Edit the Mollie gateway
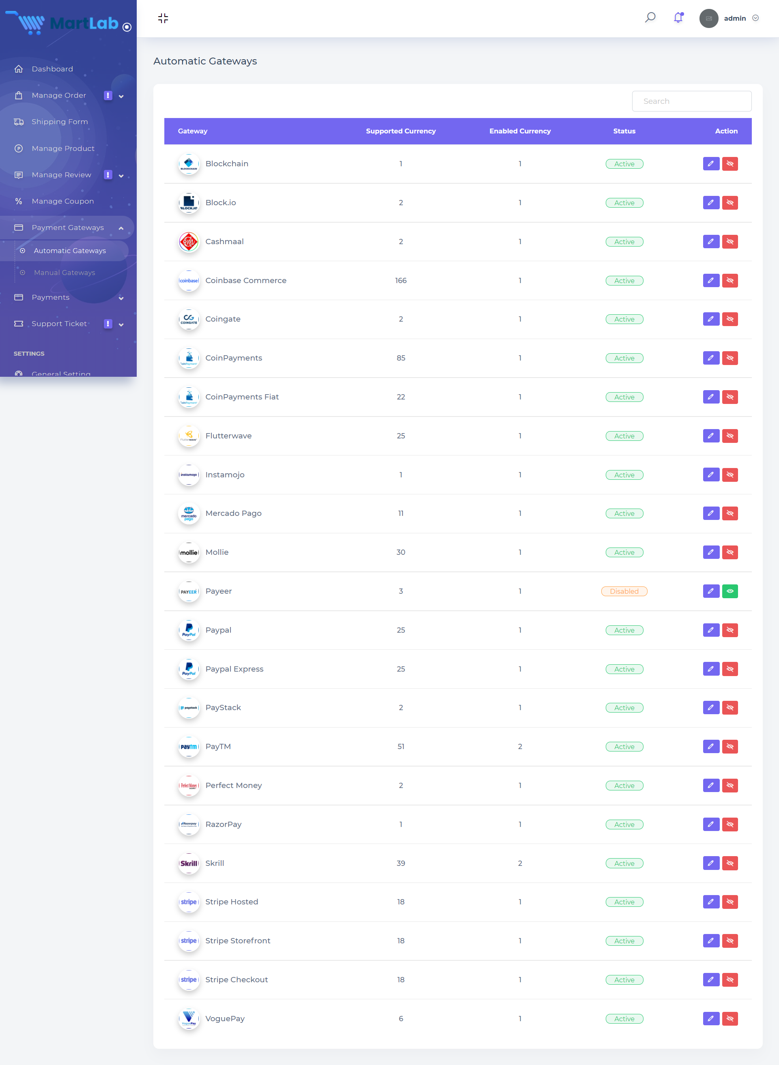Image resolution: width=779 pixels, height=1065 pixels. point(710,552)
